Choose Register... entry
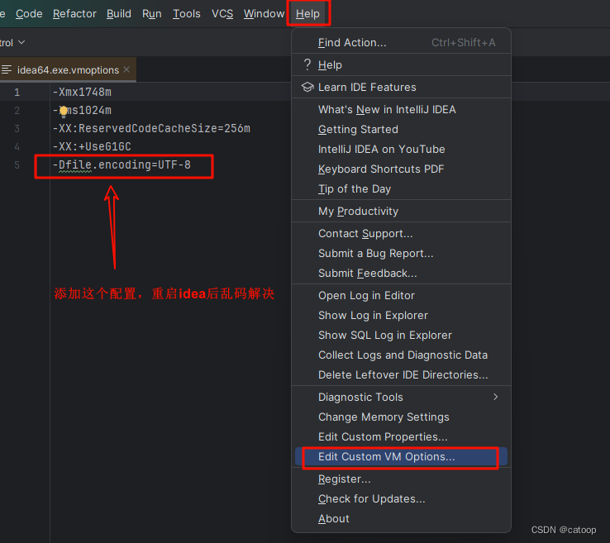This screenshot has height=543, width=610. [401, 479]
